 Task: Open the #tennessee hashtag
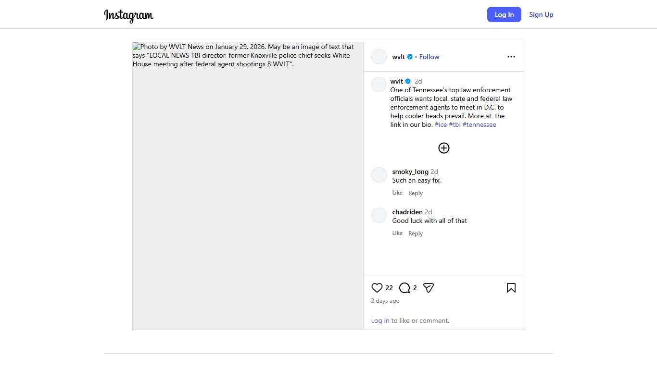[479, 124]
